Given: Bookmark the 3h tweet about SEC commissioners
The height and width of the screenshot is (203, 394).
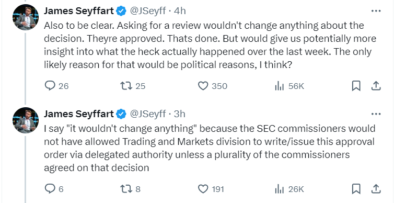Looking at the screenshot, I should (x=356, y=189).
